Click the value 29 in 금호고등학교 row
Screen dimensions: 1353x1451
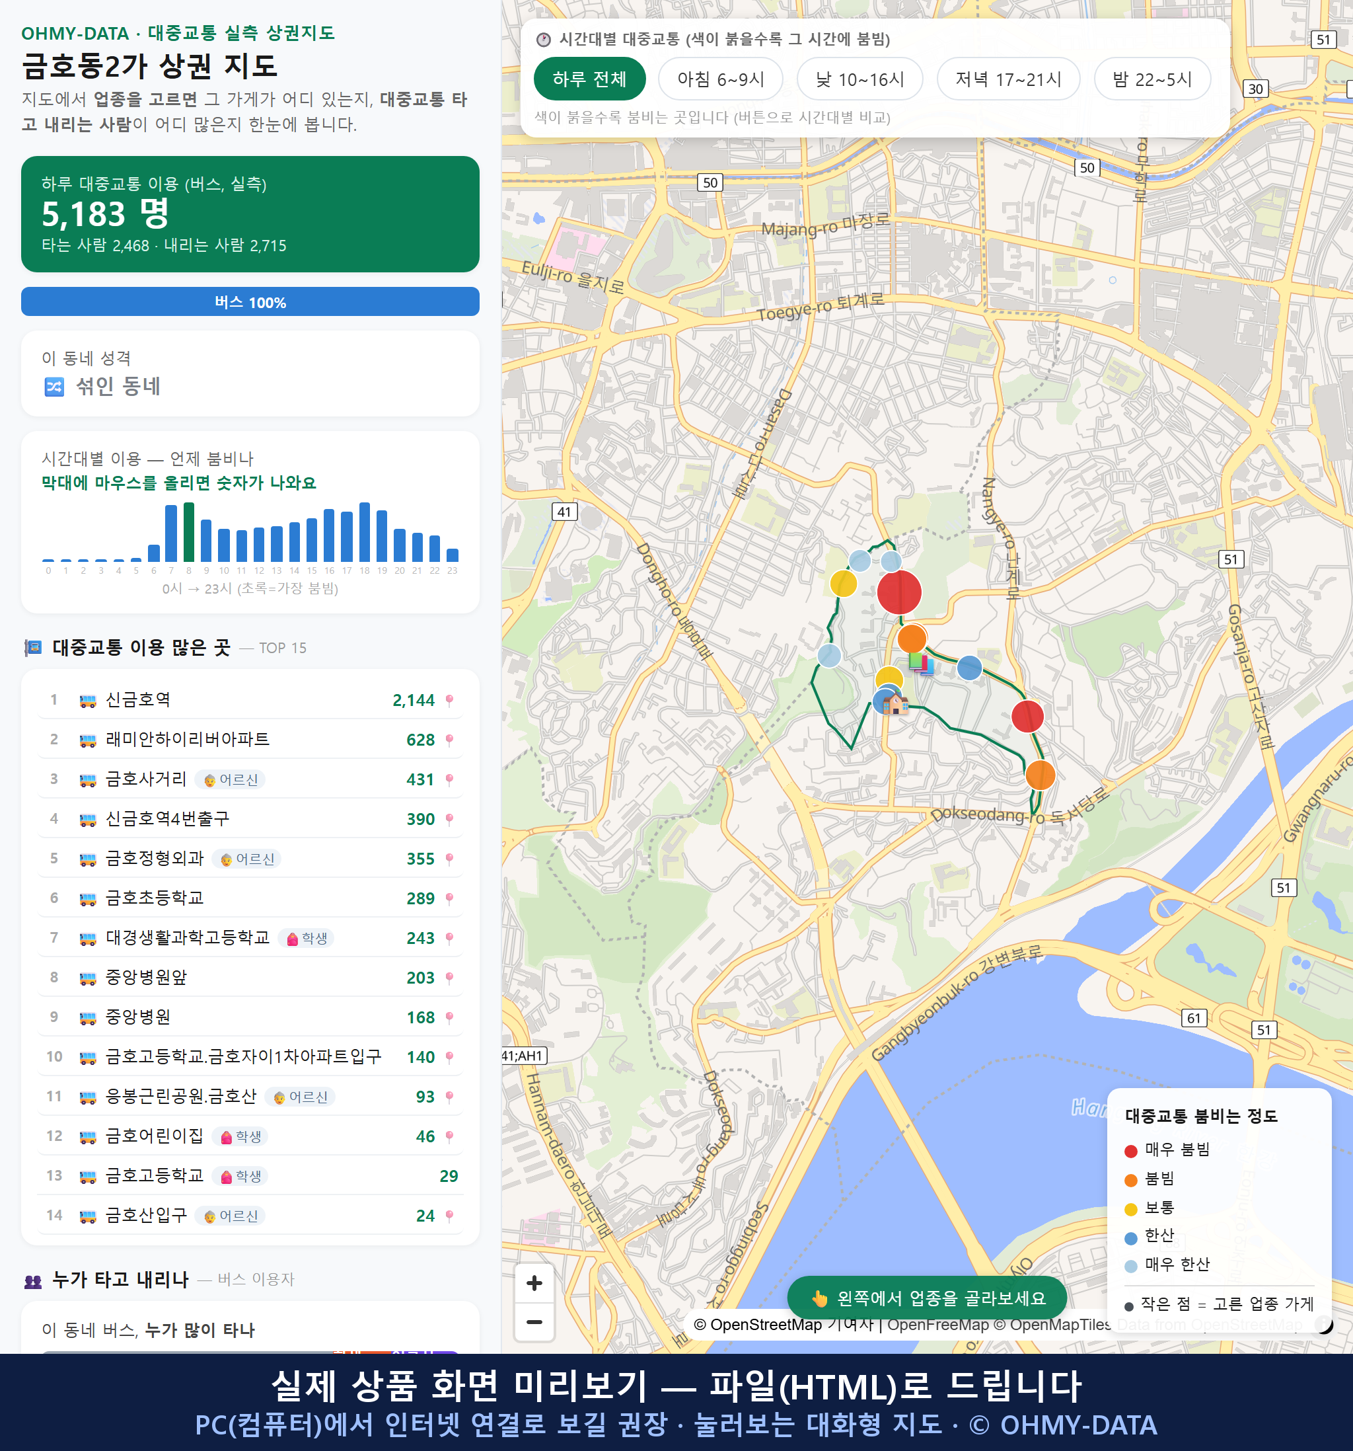(x=449, y=1177)
